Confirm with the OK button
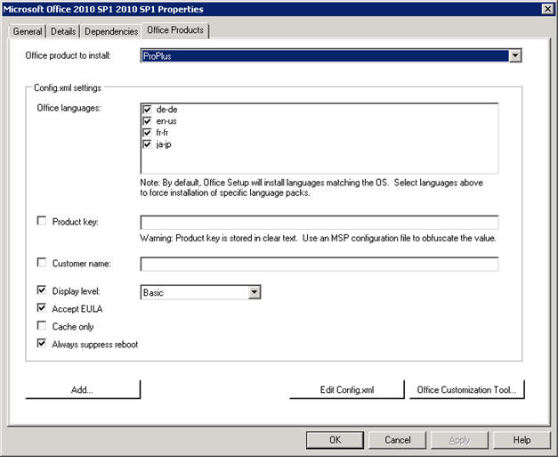The height and width of the screenshot is (457, 558). tap(335, 440)
